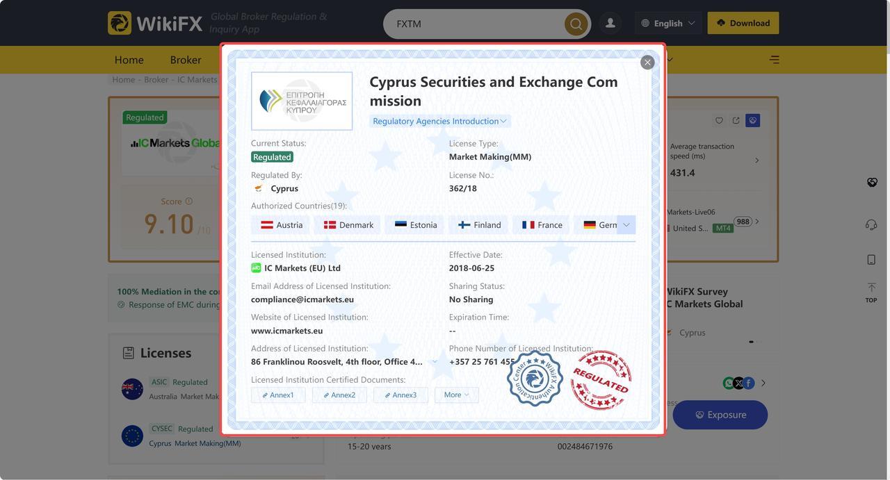Open the customer service headset icon
Screen dimensions: 890x480
[x=871, y=224]
